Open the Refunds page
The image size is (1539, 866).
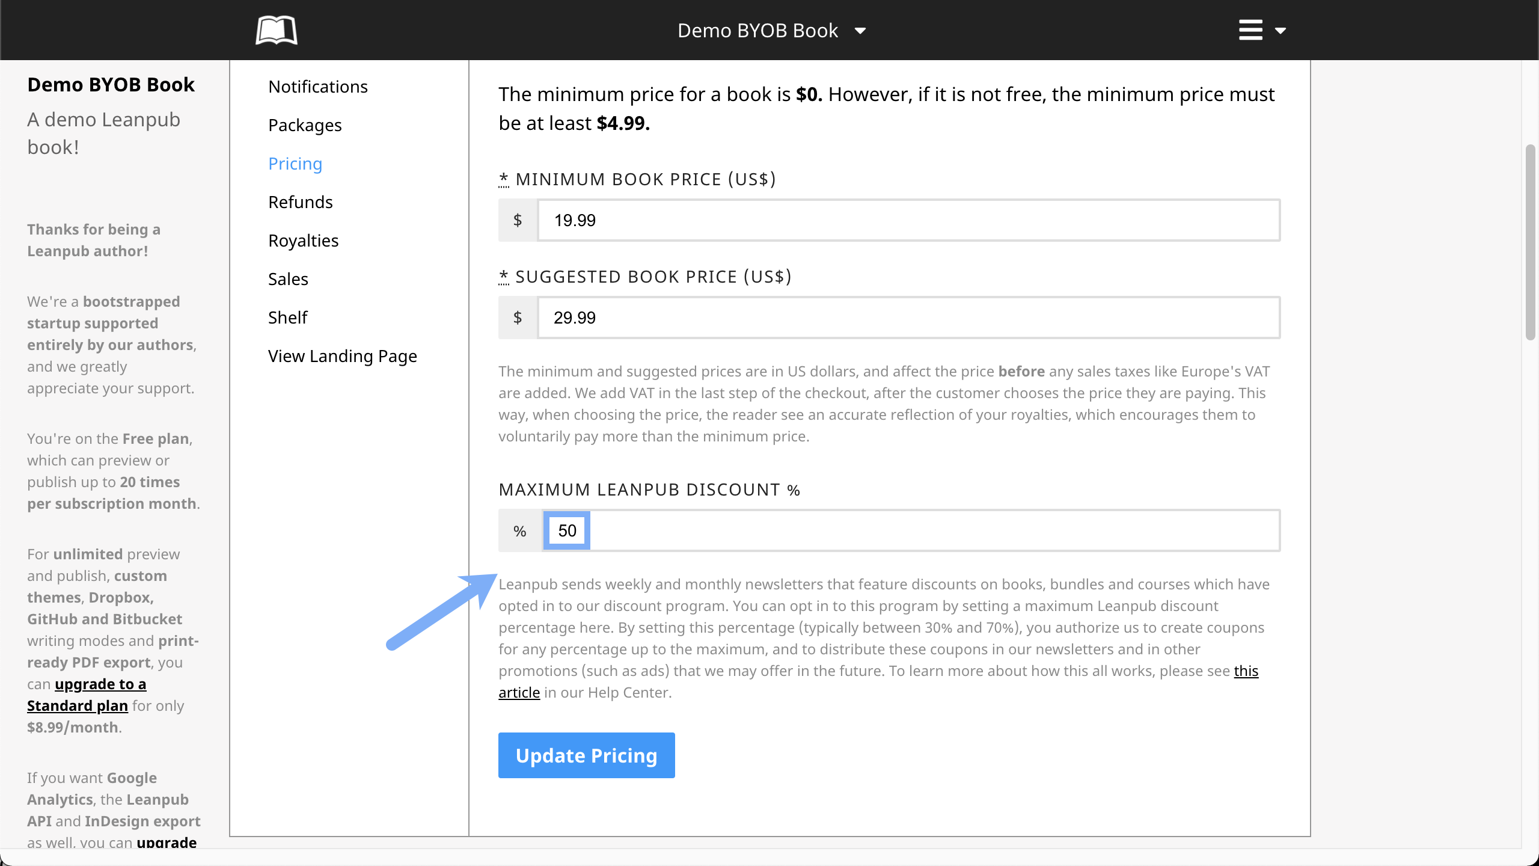pyautogui.click(x=300, y=202)
